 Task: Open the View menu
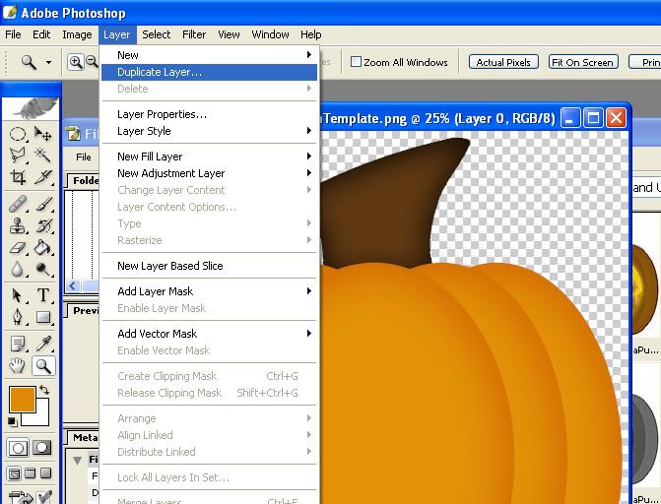(229, 34)
